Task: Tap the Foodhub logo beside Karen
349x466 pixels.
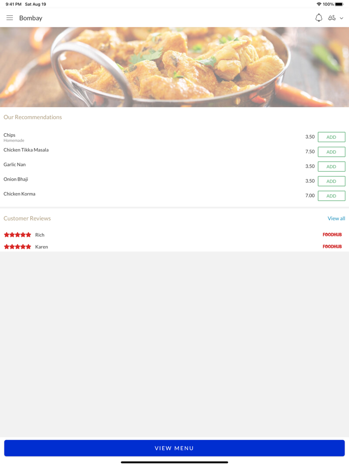Action: pos(332,246)
